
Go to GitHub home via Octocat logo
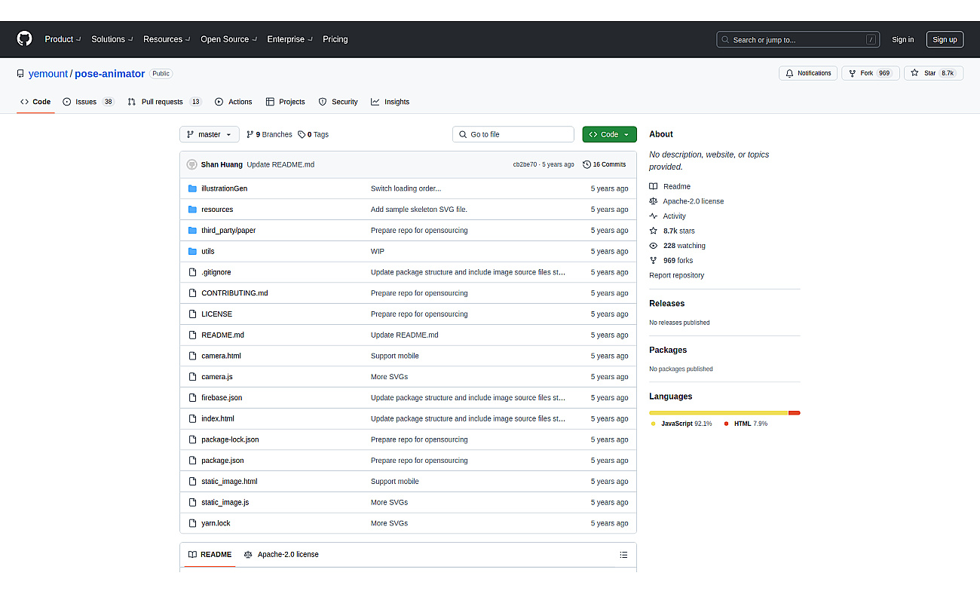coord(25,39)
